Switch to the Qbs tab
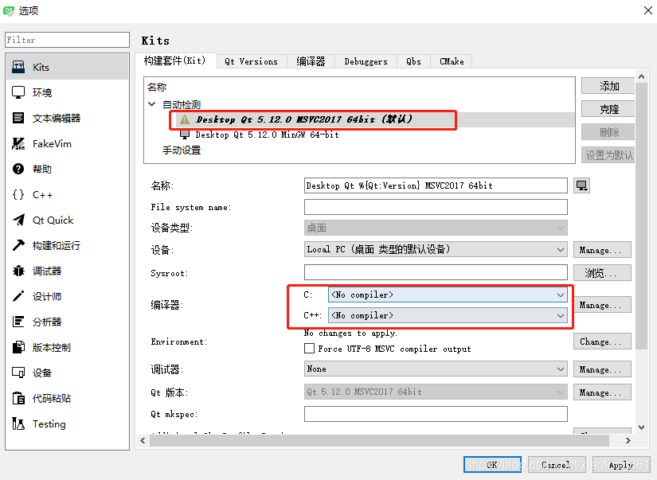 (x=413, y=61)
